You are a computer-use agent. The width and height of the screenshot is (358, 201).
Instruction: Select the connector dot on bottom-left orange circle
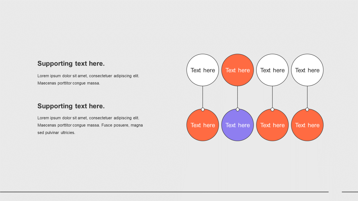point(203,109)
